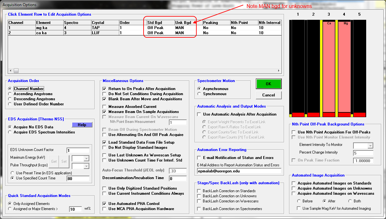Choose Synchronous spectrometer motion
The image size is (386, 219).
point(200,94)
